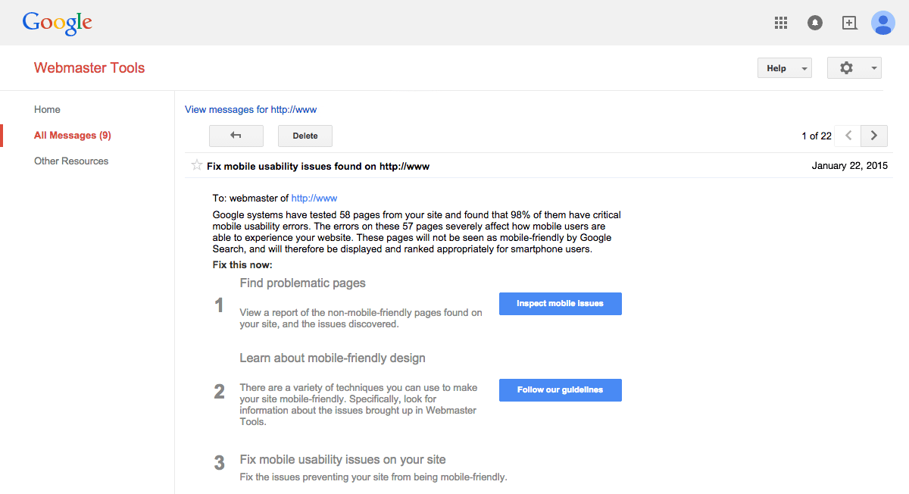
Task: Open Other Resources in sidebar
Action: tap(71, 161)
